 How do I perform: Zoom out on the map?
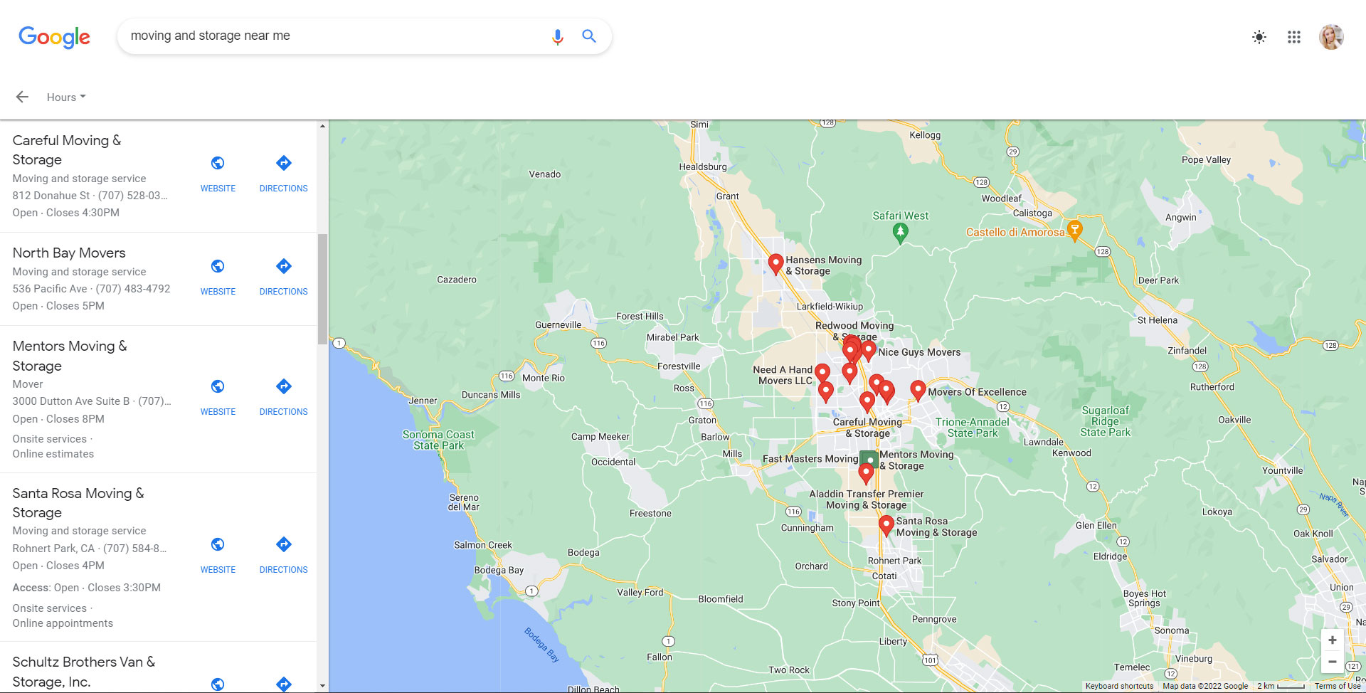click(1332, 662)
